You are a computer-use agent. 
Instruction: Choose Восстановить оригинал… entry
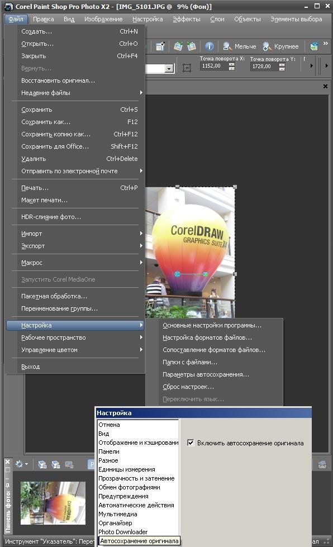(75, 80)
